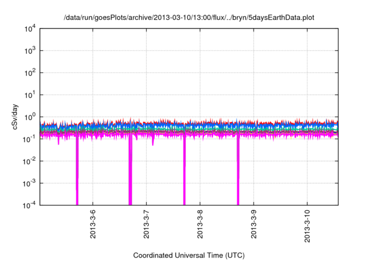The image size is (373, 261).
Task: Click the 10^-2 y-axis tick label
Action: [30, 161]
